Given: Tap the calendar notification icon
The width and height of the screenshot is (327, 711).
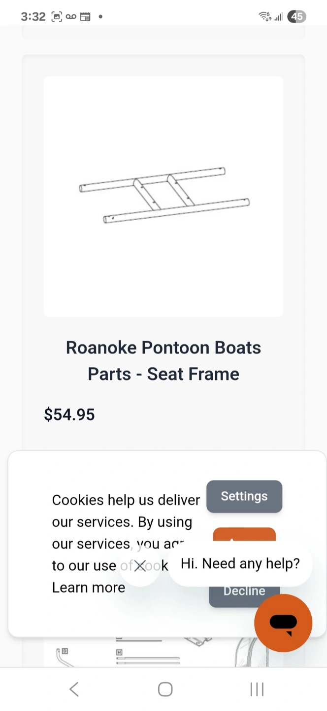Looking at the screenshot, I should pos(85,17).
